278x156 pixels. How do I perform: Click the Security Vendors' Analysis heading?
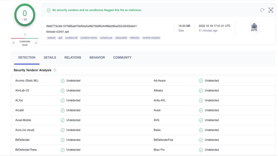[x=32, y=70]
